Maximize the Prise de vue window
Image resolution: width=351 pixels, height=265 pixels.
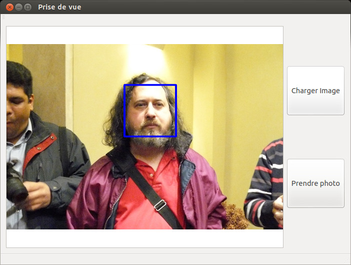click(28, 8)
